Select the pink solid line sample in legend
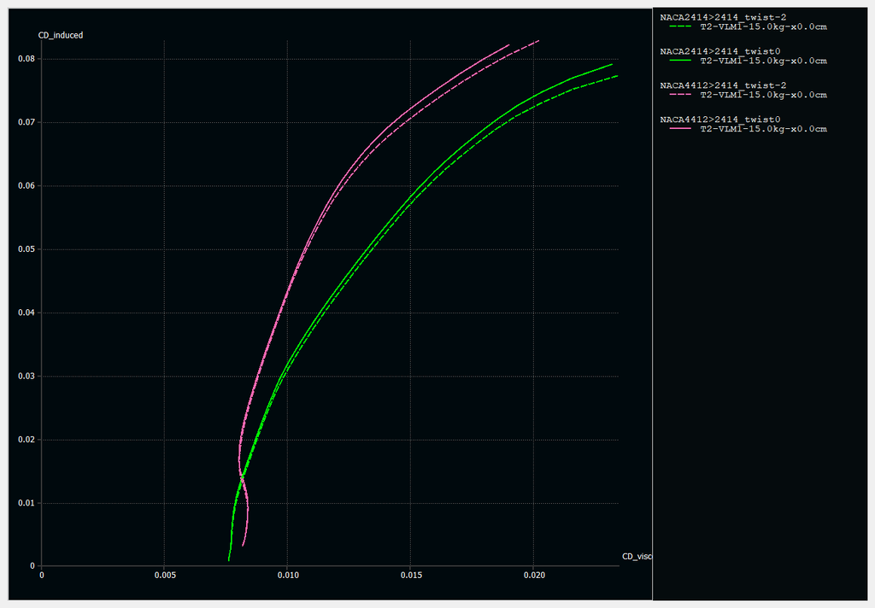This screenshot has width=875, height=608. (679, 129)
